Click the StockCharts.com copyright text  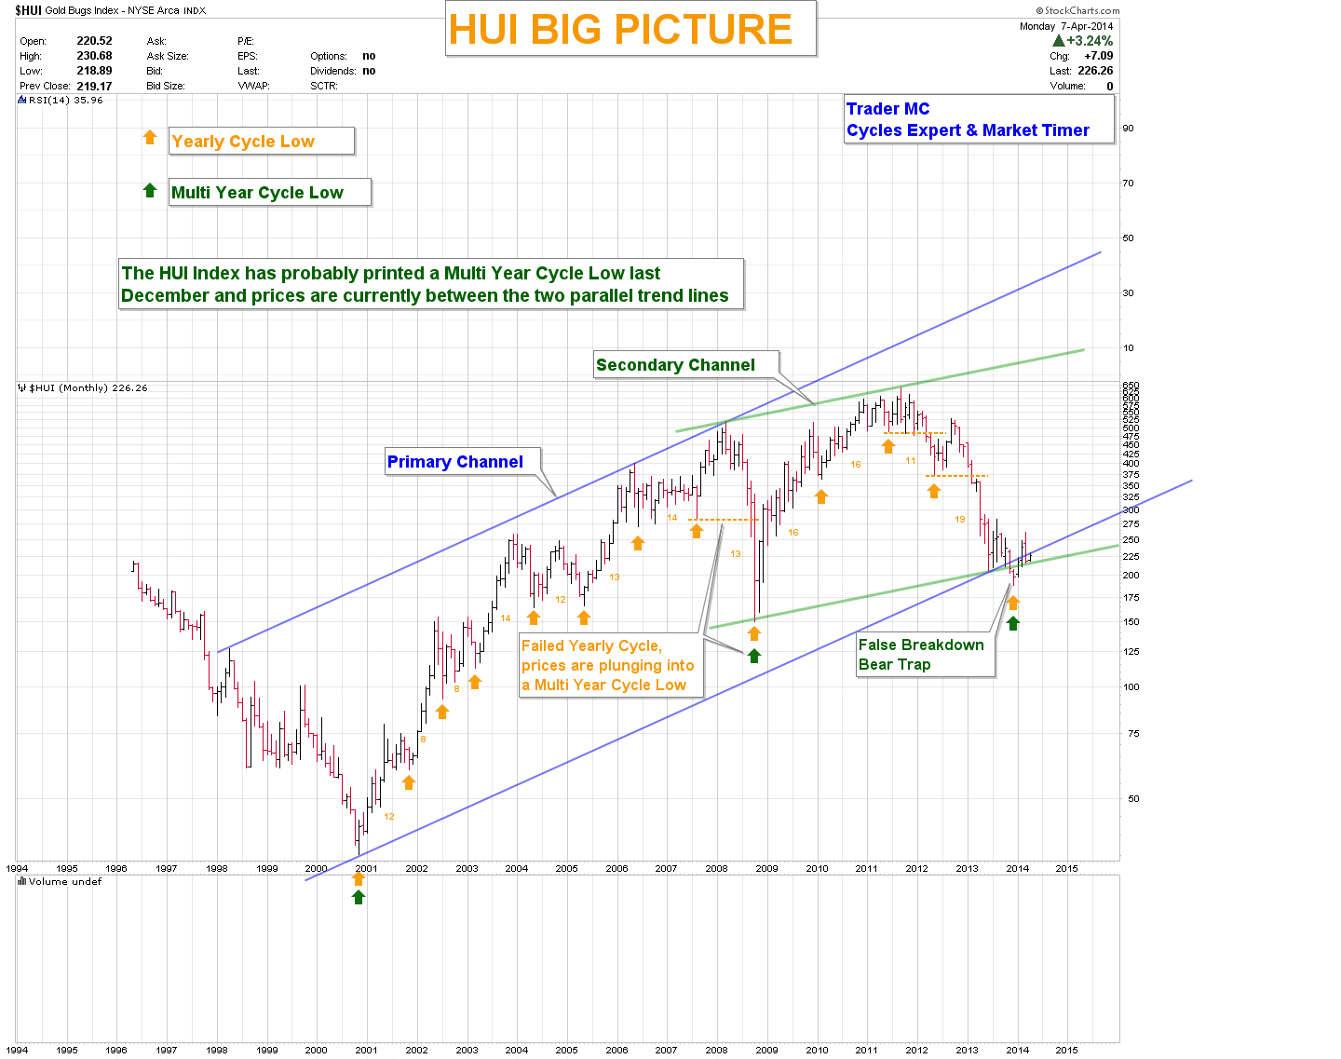click(1077, 10)
